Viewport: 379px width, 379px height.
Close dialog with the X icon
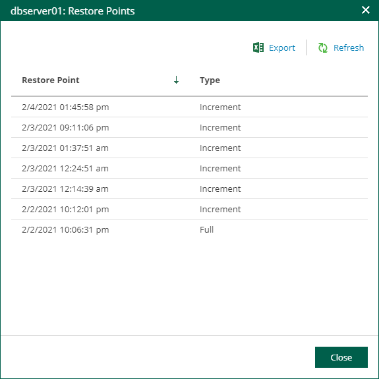365,10
